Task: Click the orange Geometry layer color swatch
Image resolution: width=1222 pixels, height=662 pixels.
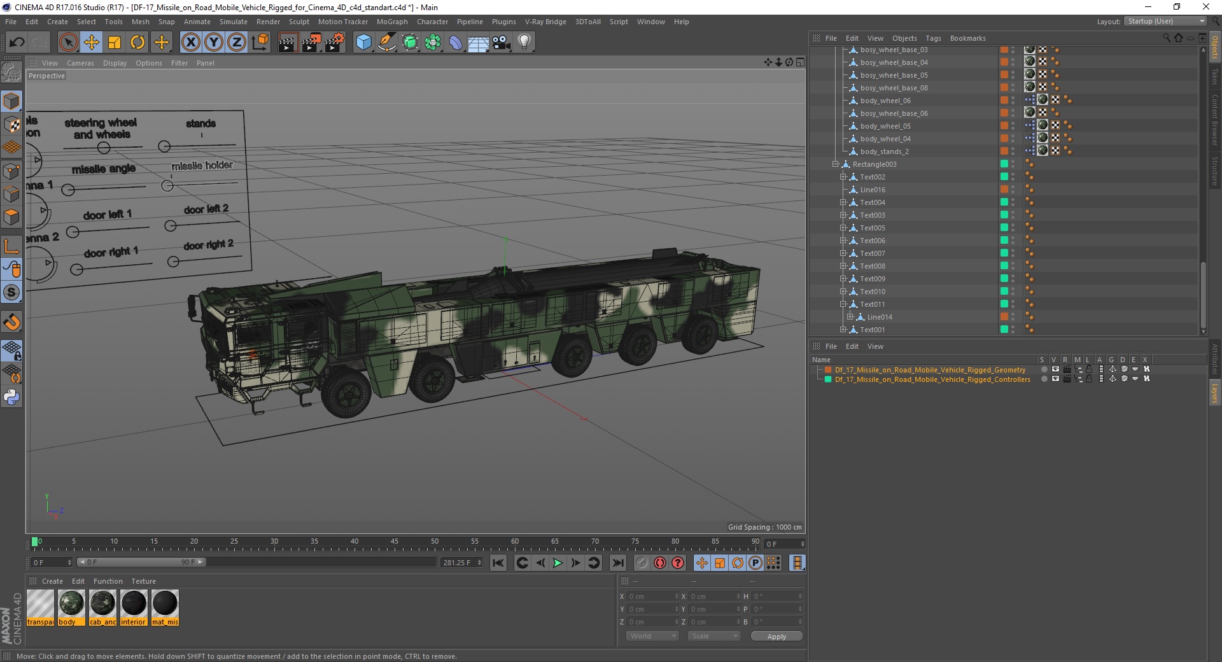Action: click(x=828, y=370)
